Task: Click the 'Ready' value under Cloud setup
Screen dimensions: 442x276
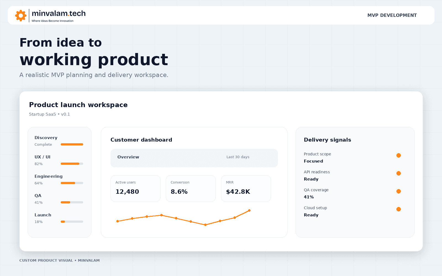Action: coord(311,215)
